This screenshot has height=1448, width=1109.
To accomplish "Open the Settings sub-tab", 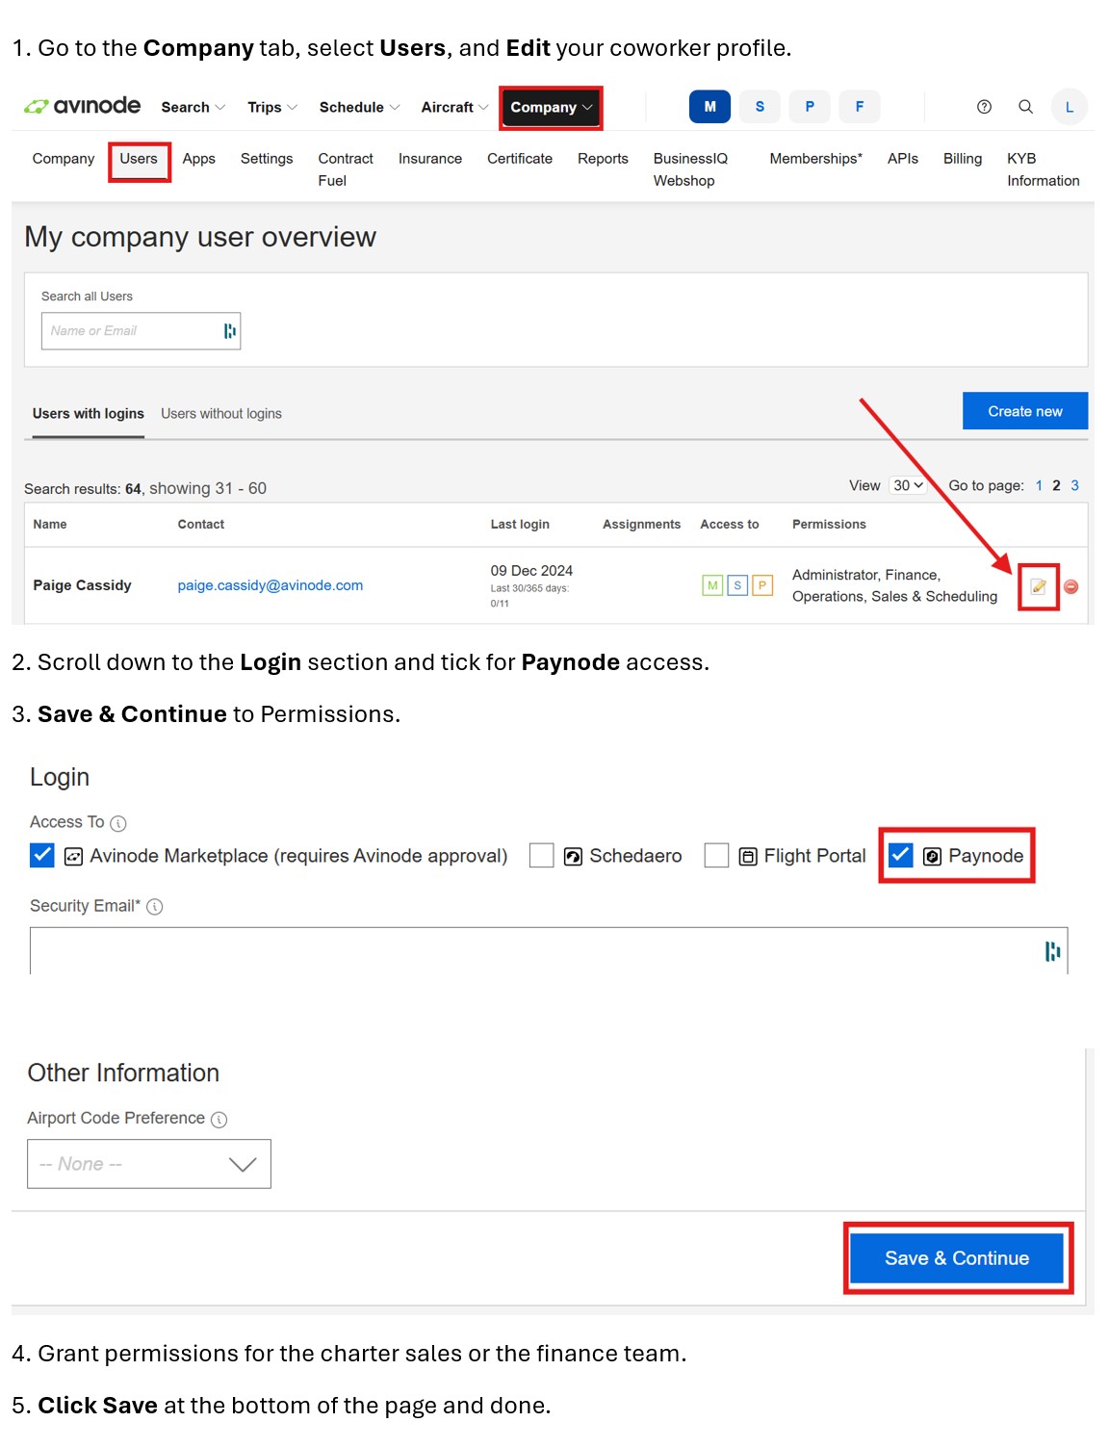I will tap(267, 159).
